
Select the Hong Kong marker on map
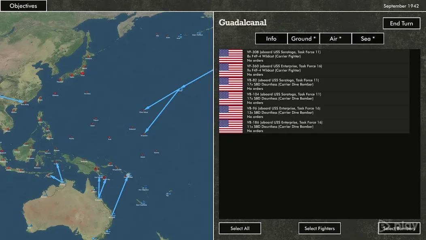pos(25,102)
